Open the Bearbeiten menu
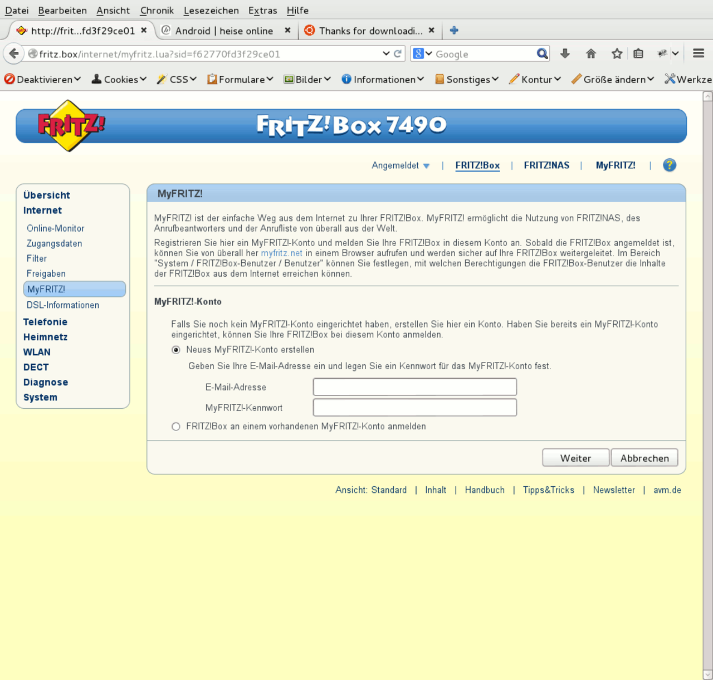This screenshot has width=713, height=680. pos(62,10)
